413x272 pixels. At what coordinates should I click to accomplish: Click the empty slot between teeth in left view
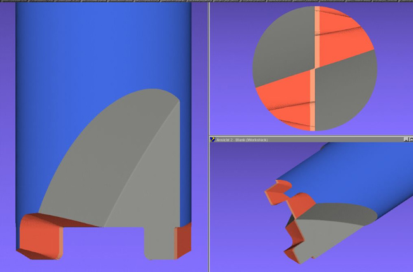(104, 245)
